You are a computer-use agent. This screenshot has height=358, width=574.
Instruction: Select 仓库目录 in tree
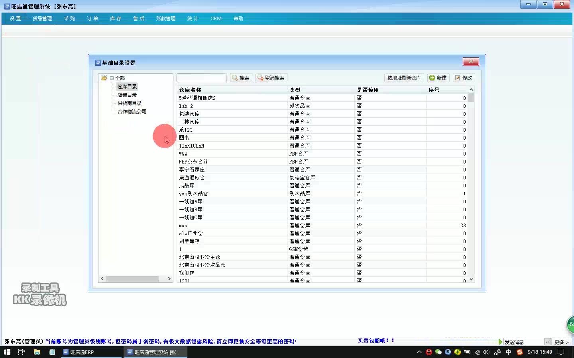click(127, 86)
